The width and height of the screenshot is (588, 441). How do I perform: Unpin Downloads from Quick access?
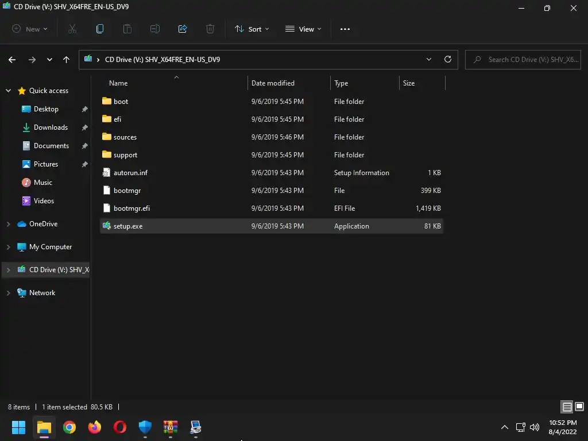tap(85, 127)
